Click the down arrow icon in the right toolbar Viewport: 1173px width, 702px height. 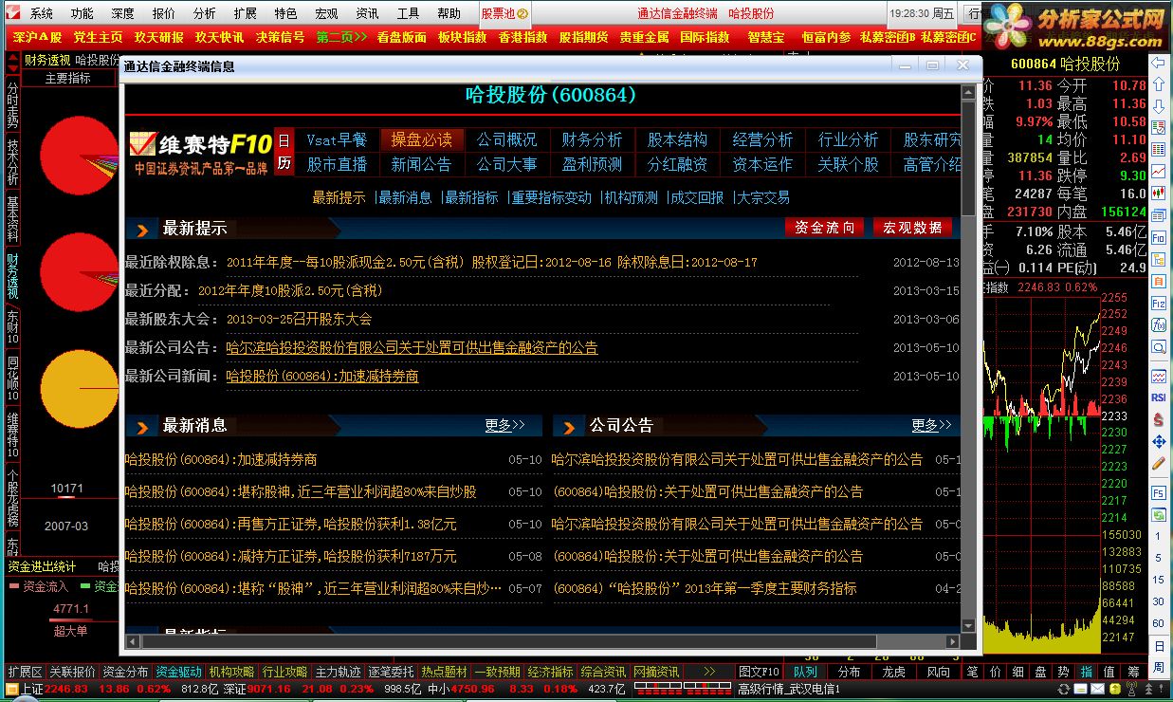1158,105
